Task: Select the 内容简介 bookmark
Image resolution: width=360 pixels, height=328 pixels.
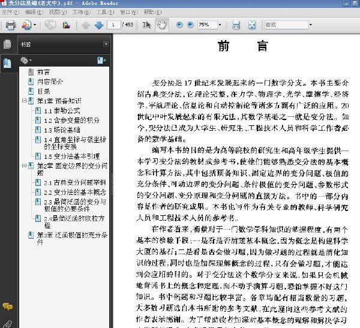Action: pos(50,82)
